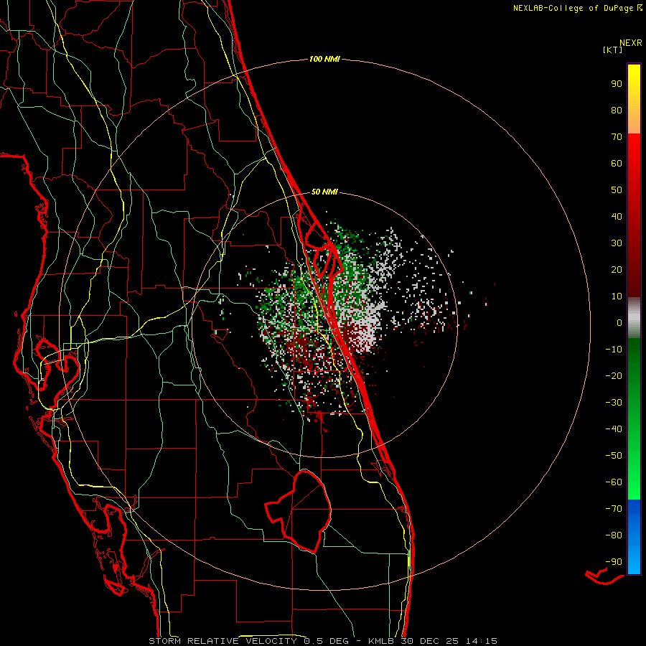The width and height of the screenshot is (646, 646).
Task: Click the yellow top segment of color bar
Action: point(634,99)
